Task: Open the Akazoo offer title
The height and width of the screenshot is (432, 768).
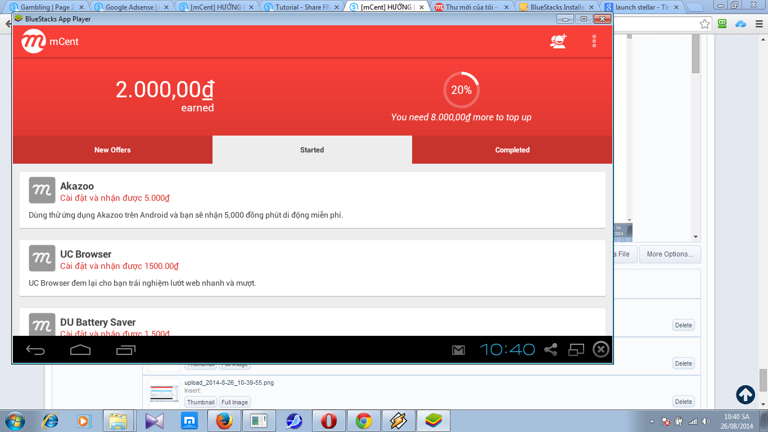Action: click(77, 186)
